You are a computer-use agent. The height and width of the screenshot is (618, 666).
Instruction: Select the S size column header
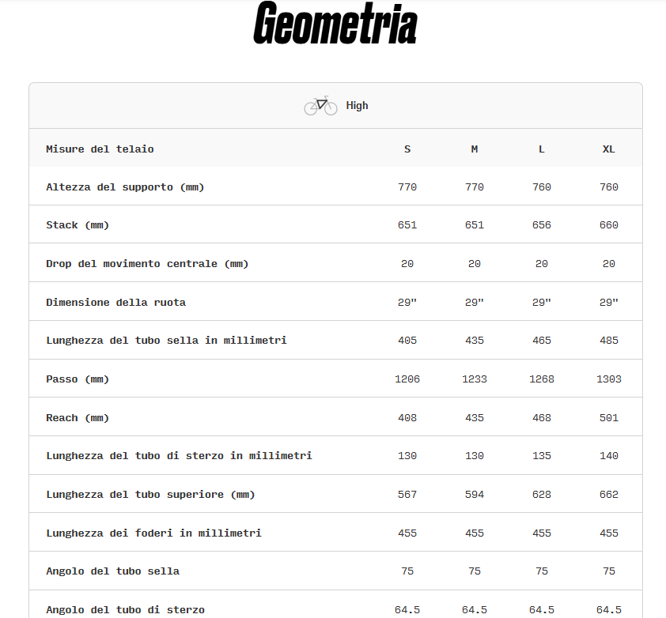point(407,149)
